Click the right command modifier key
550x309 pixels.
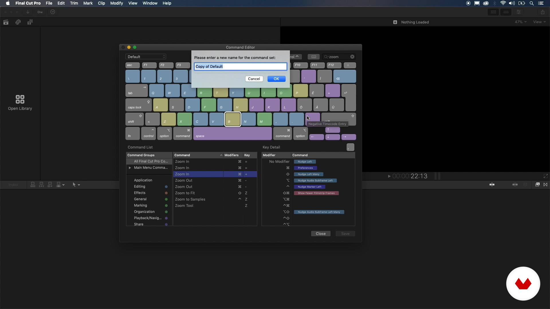282,133
